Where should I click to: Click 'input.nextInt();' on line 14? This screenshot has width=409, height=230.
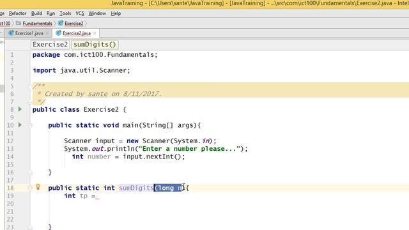click(154, 157)
